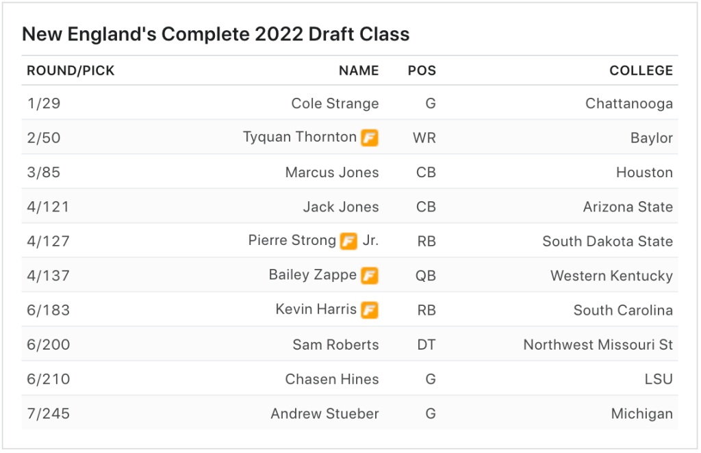The width and height of the screenshot is (701, 453).
Task: Select Jack Jones in the table
Action: tap(340, 207)
